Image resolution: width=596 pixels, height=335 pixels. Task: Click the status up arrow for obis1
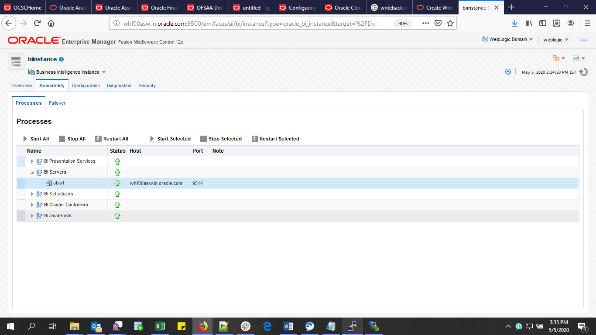point(117,183)
